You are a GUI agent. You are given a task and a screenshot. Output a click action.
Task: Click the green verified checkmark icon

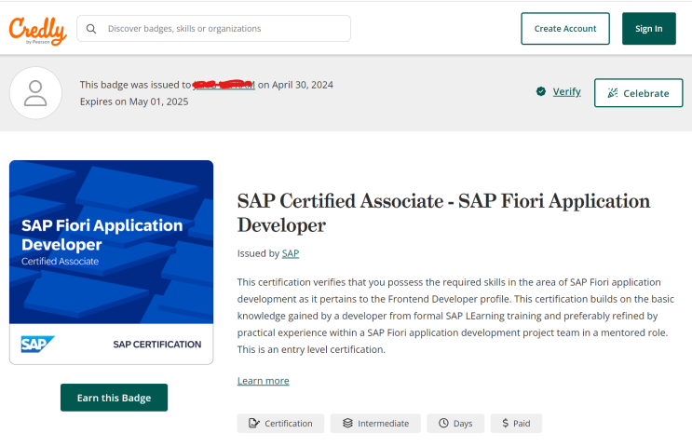coord(540,91)
